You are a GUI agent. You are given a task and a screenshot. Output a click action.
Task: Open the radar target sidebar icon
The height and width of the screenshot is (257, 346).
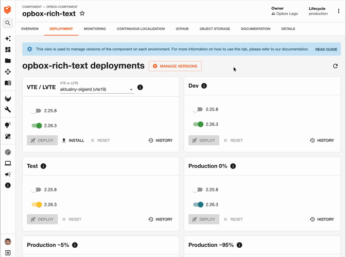click(8, 152)
